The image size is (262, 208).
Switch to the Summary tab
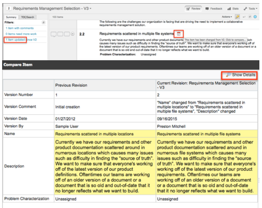(11, 17)
